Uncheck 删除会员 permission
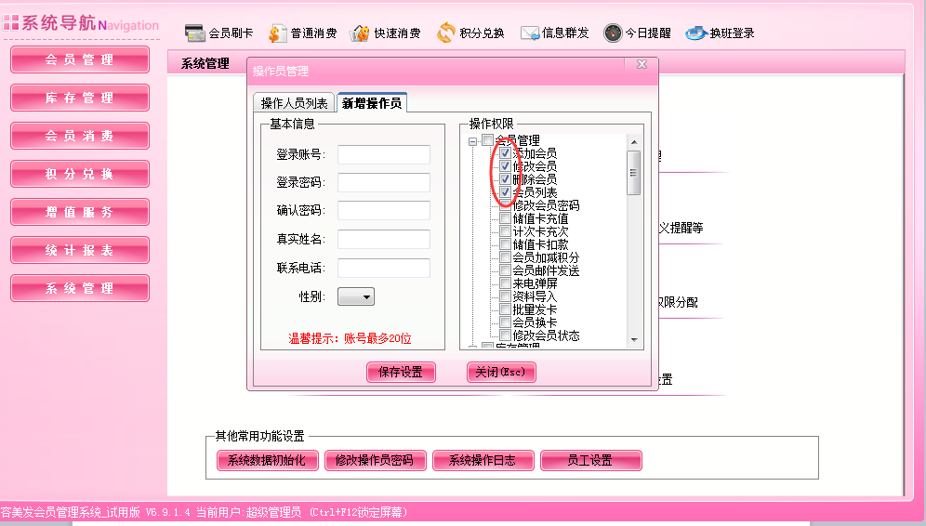The height and width of the screenshot is (526, 926). coord(506,178)
